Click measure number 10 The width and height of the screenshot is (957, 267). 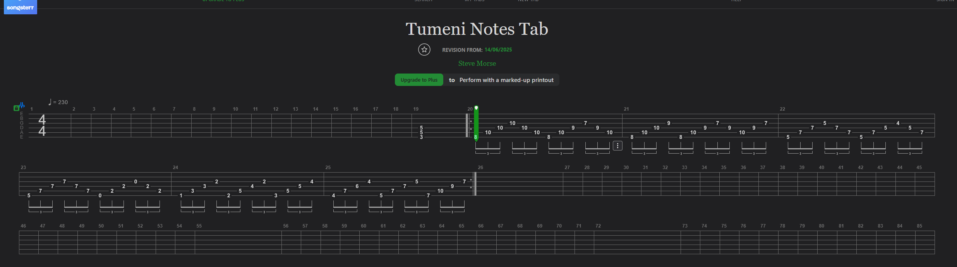tap(235, 109)
